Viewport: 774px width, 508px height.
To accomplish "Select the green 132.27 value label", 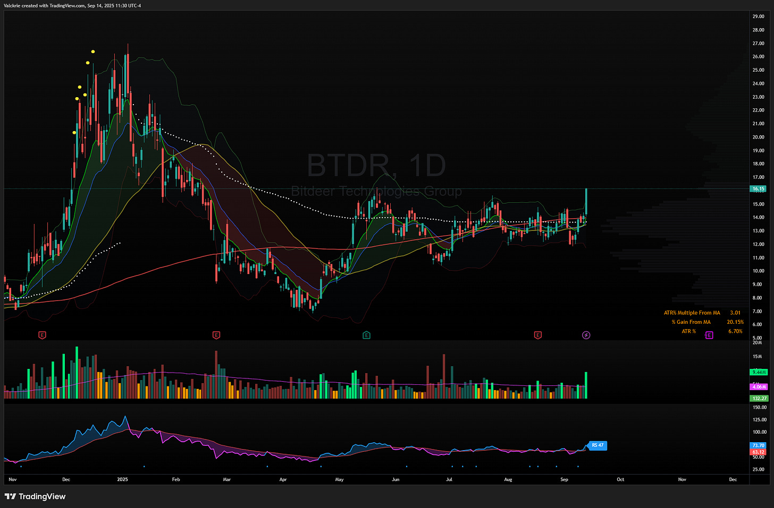I will pyautogui.click(x=759, y=398).
